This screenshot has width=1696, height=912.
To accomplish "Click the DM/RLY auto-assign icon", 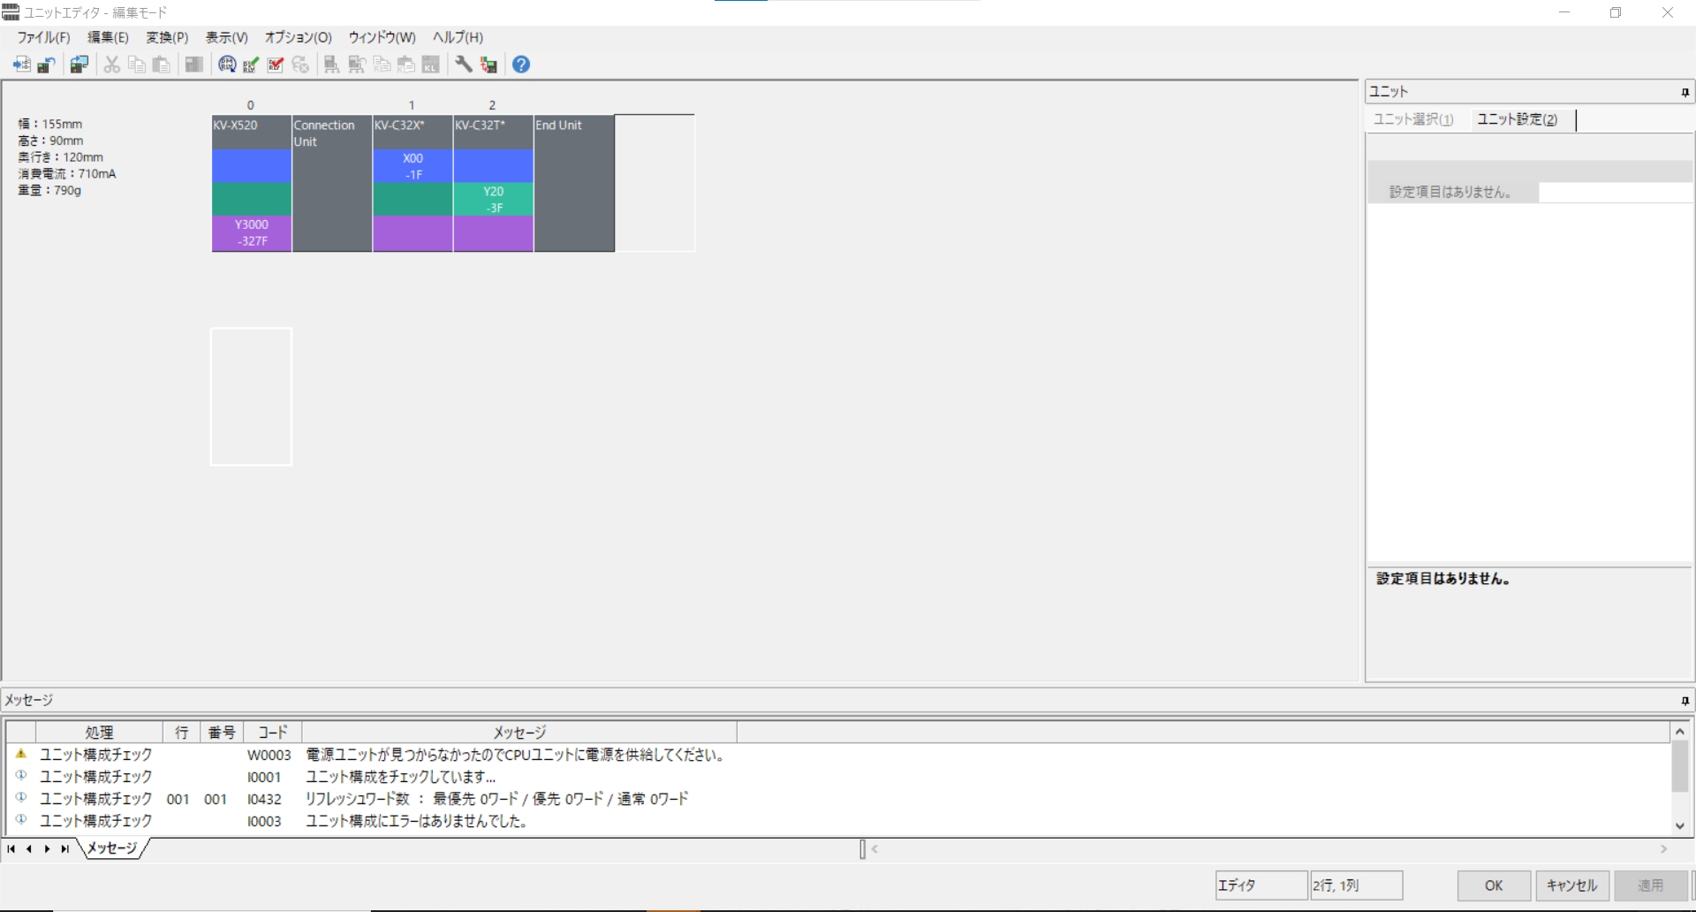I will tap(227, 65).
